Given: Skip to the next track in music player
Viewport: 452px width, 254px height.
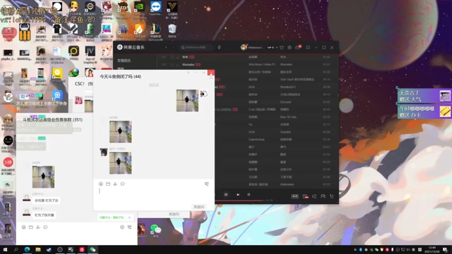Looking at the screenshot, I should 238,195.
